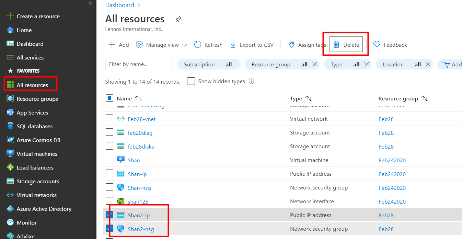Sort the table by the Type column
This screenshot has height=239, width=462.
click(x=309, y=98)
